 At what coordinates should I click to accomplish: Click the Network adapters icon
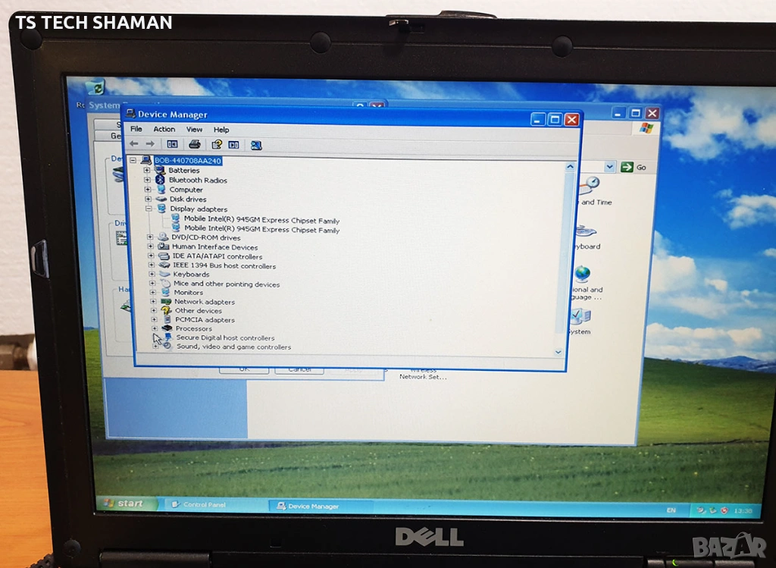click(166, 301)
